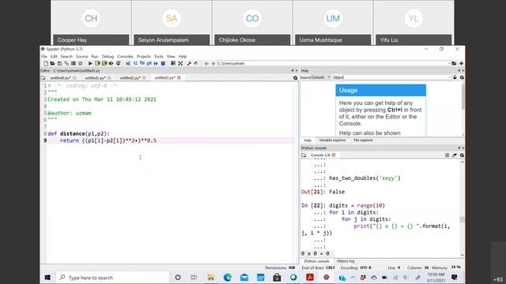Click the Help pane vertical scrollbar
This screenshot has width=506, height=284.
[463, 109]
